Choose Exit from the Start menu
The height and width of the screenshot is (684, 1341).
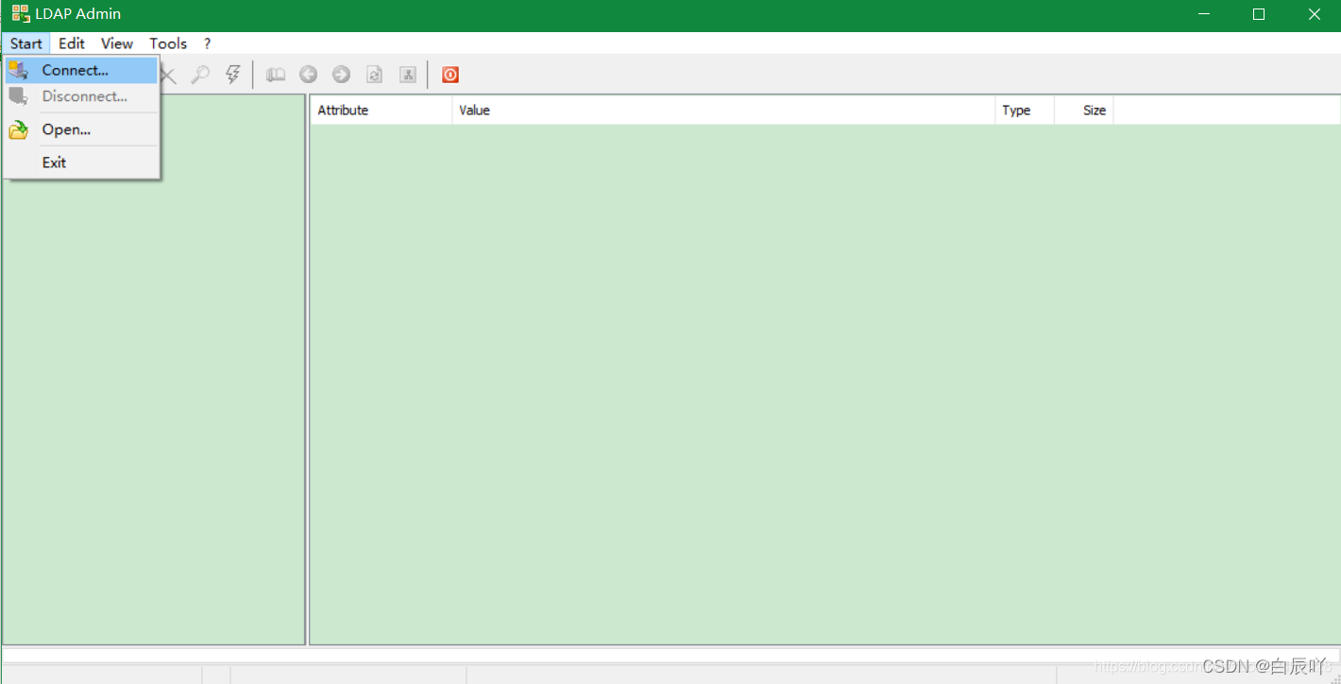tap(81, 162)
